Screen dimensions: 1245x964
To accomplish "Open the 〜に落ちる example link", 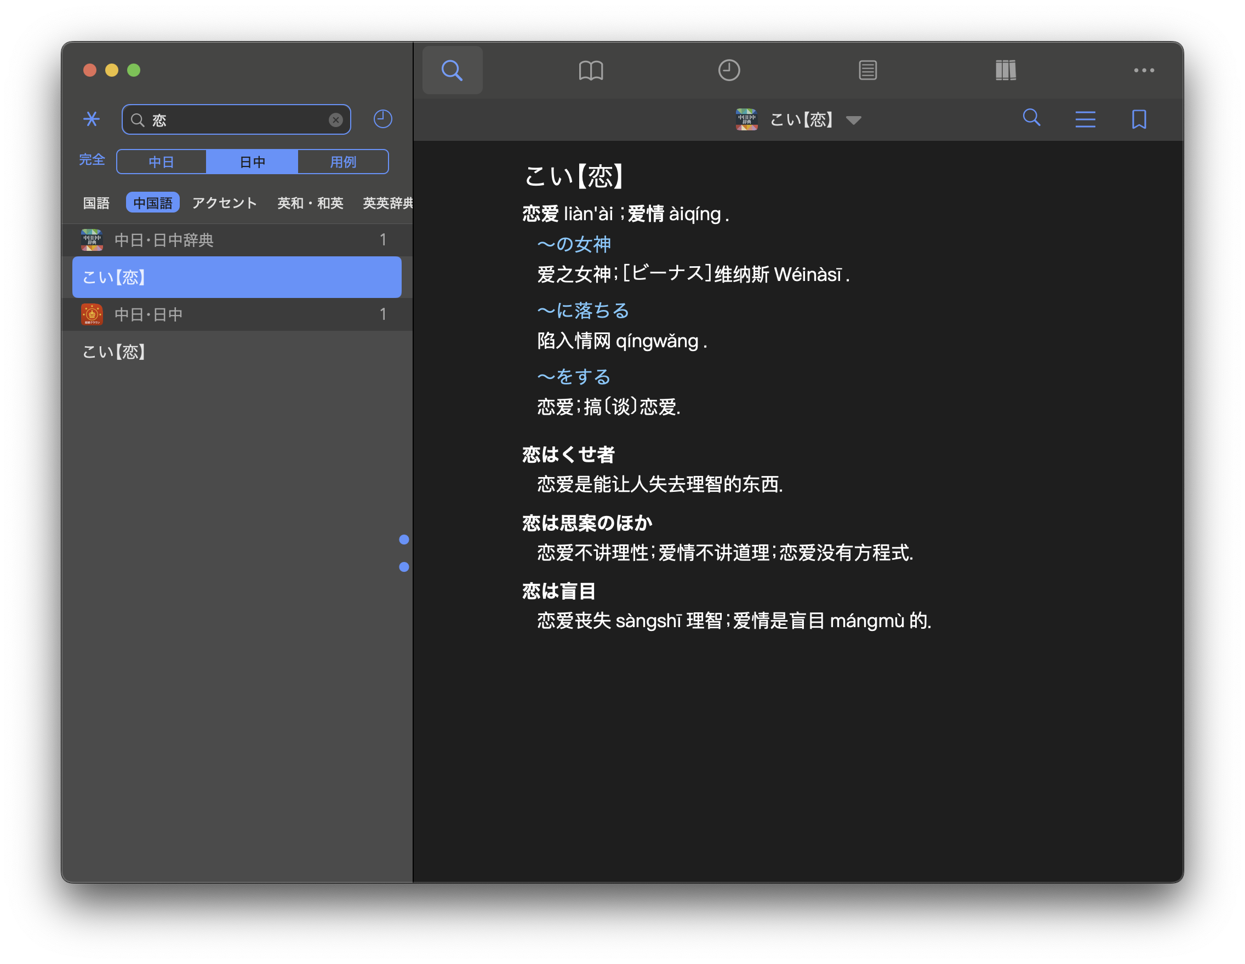I will click(x=582, y=311).
